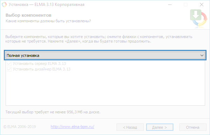The width and height of the screenshot is (210, 135).
Task: Click the © ELMA 2006-2019 copyright text
Action: (20, 127)
